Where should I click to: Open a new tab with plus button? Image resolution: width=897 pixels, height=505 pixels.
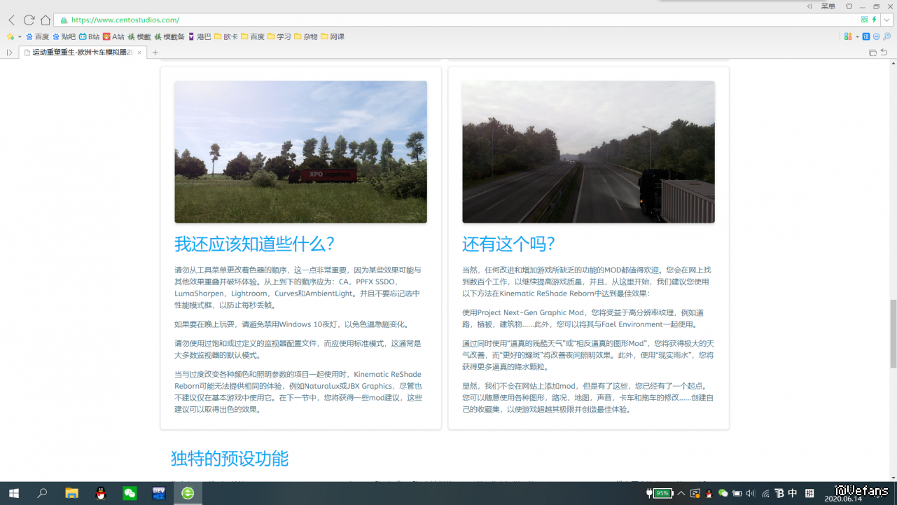tap(155, 53)
